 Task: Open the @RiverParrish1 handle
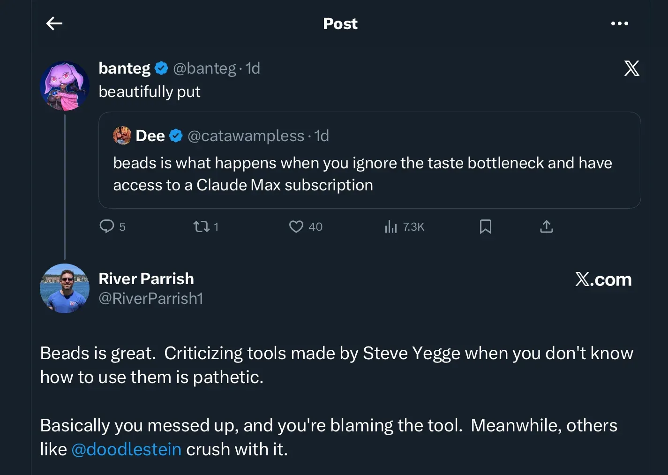click(151, 298)
